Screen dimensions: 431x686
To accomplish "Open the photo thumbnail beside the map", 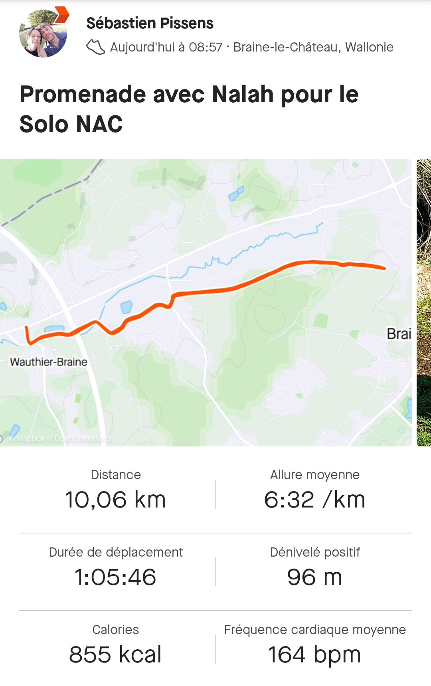I will pos(424,302).
